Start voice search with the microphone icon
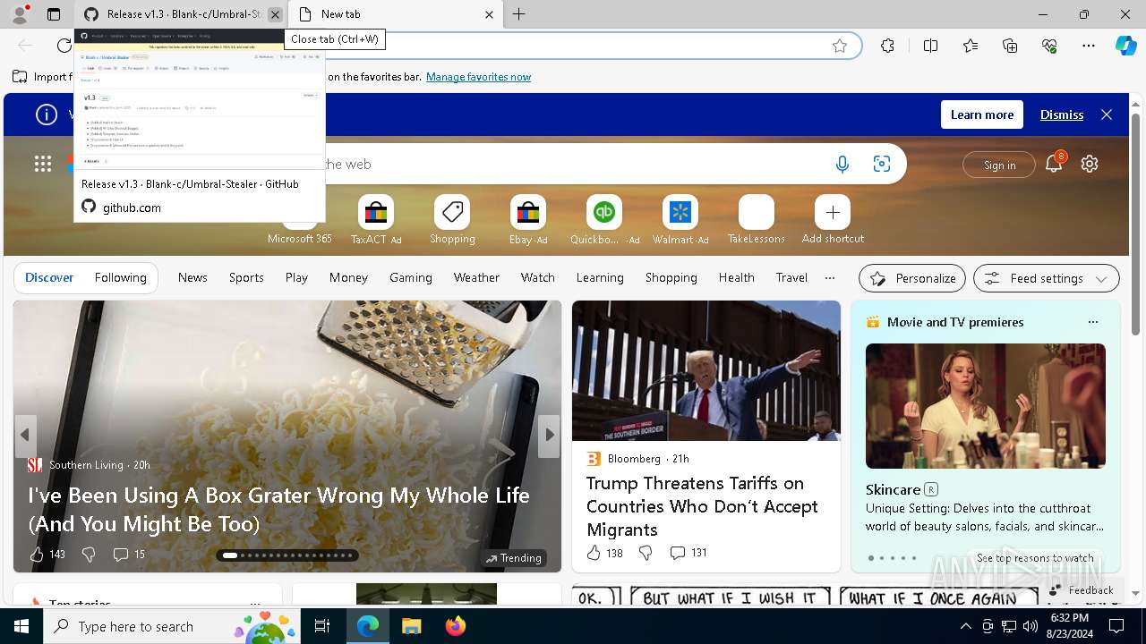 pyautogui.click(x=842, y=164)
